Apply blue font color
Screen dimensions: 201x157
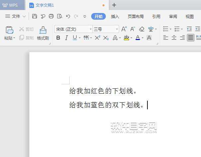(x=138, y=38)
